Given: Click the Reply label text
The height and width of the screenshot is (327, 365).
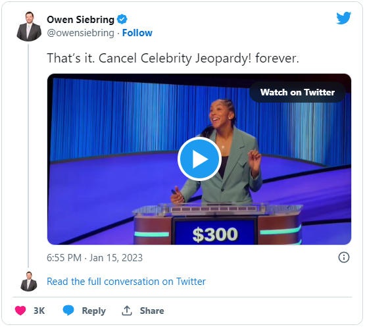Looking at the screenshot, I should click(x=94, y=311).
